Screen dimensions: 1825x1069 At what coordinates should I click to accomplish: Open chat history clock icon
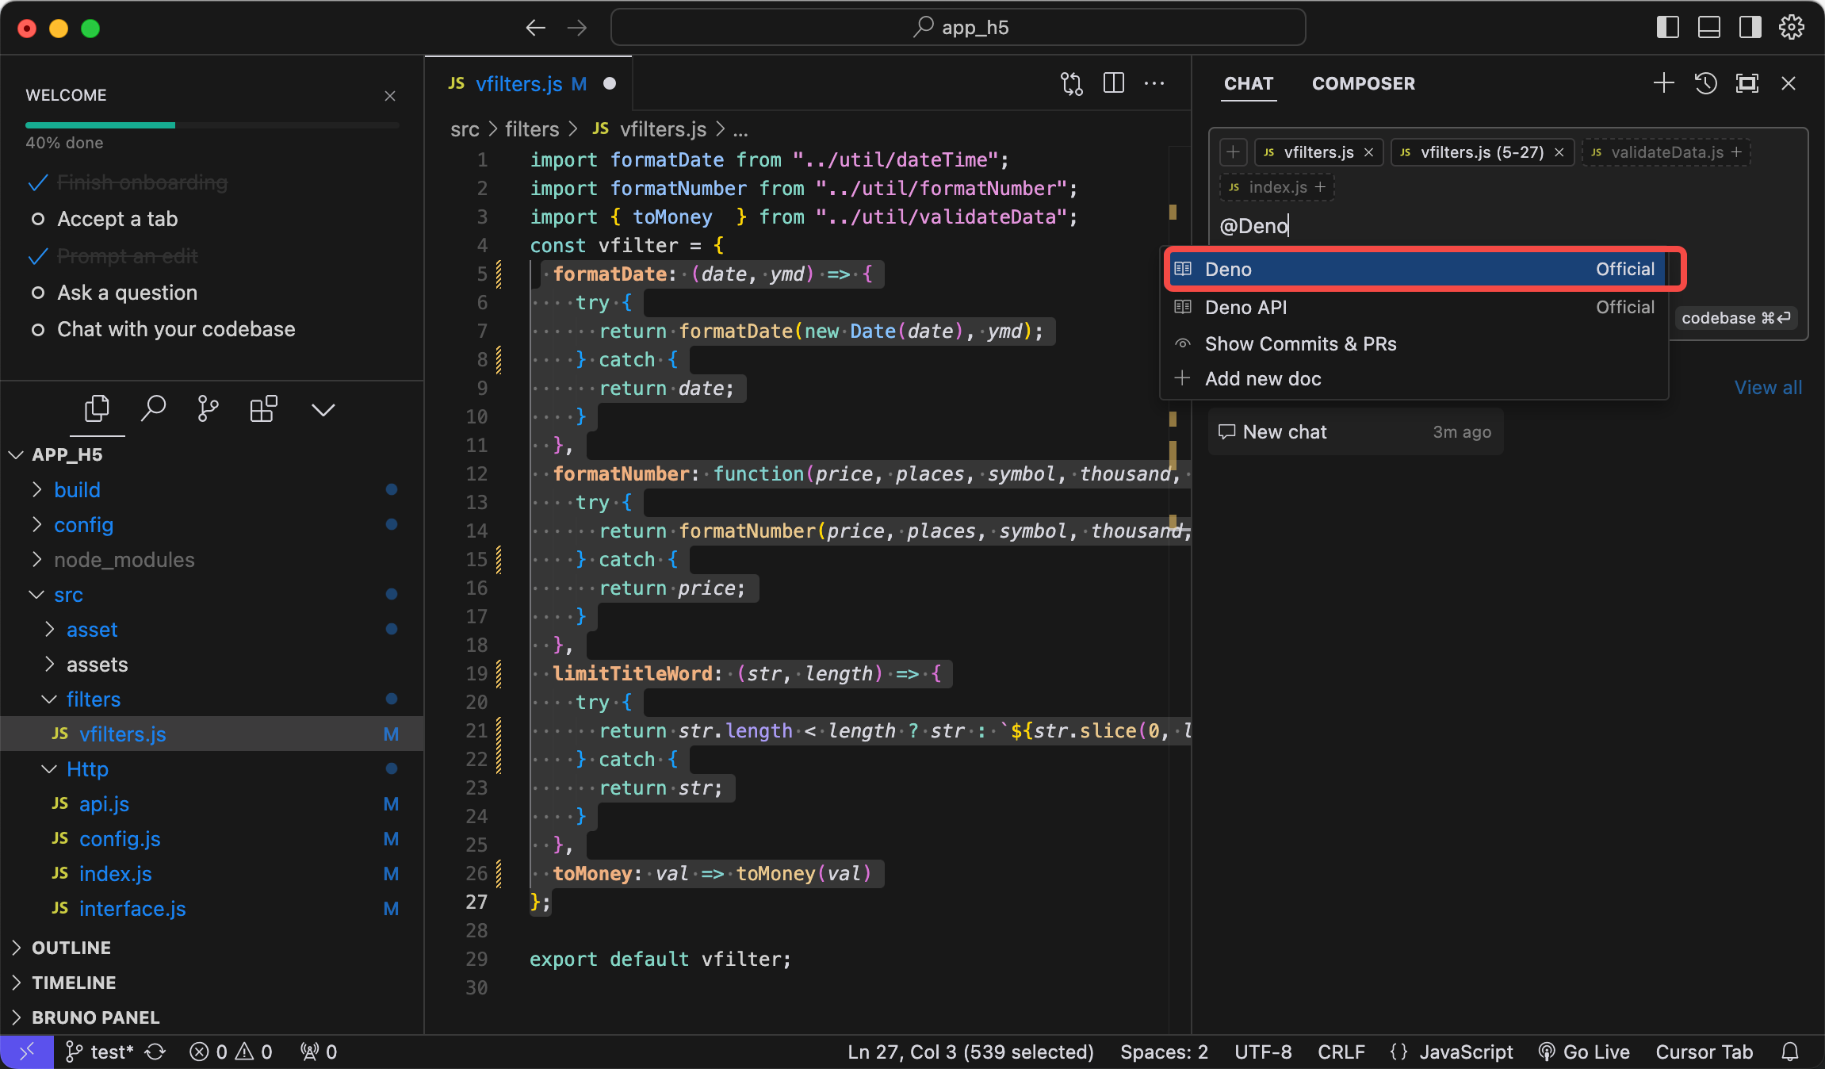click(x=1706, y=83)
